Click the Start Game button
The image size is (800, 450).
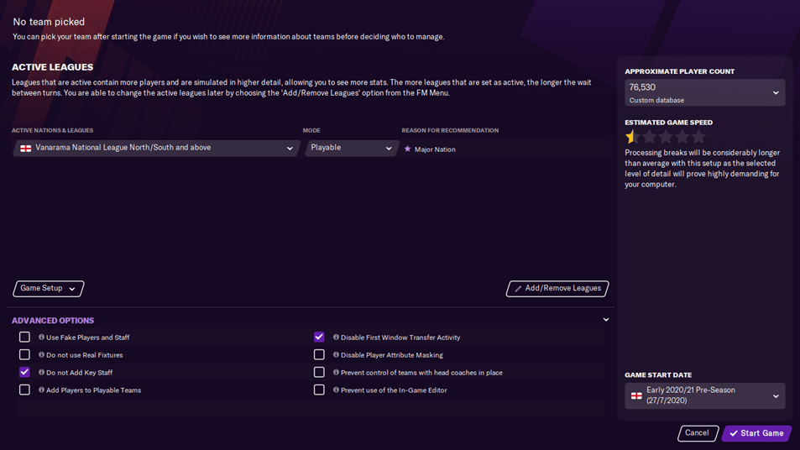(x=756, y=433)
